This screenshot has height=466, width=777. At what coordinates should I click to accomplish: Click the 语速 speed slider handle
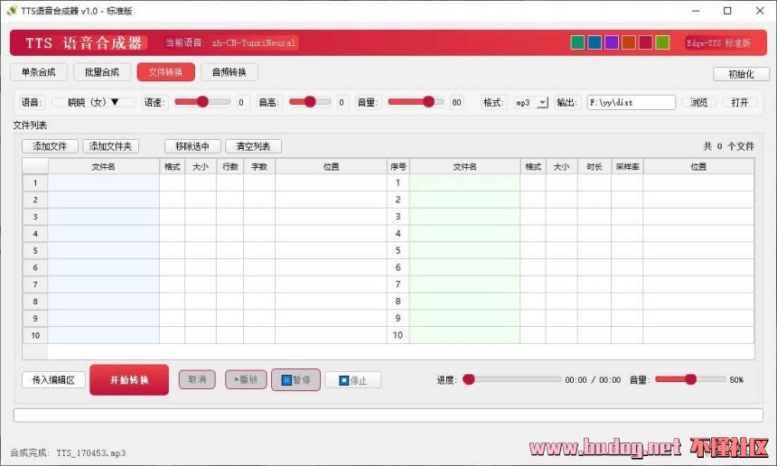click(x=202, y=102)
